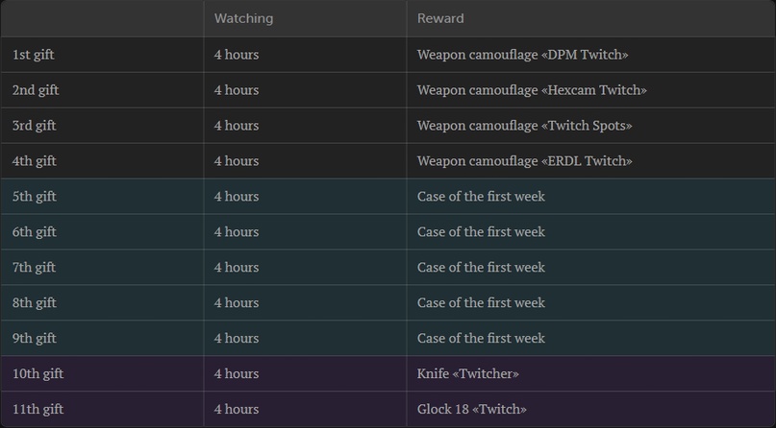Select the 8th gift row label
Image resolution: width=776 pixels, height=428 pixels.
(34, 303)
